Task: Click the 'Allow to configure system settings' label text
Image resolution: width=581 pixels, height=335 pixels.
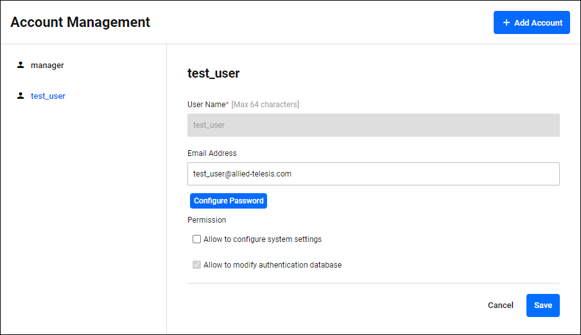Action: [262, 239]
